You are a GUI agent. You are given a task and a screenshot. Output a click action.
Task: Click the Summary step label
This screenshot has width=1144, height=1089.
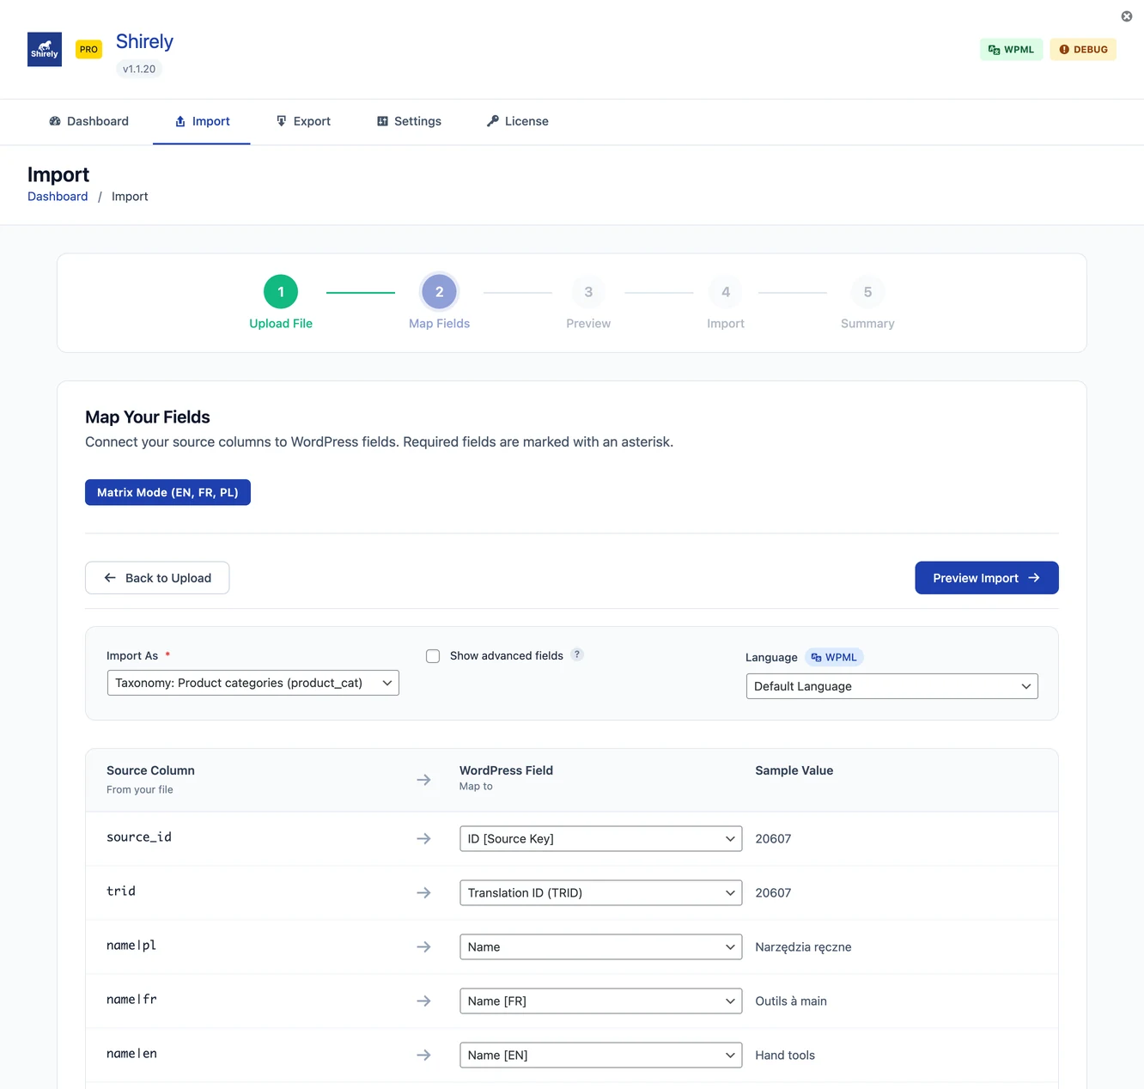coord(867,324)
